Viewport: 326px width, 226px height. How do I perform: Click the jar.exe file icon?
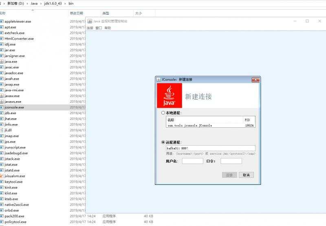[x=2, y=50]
